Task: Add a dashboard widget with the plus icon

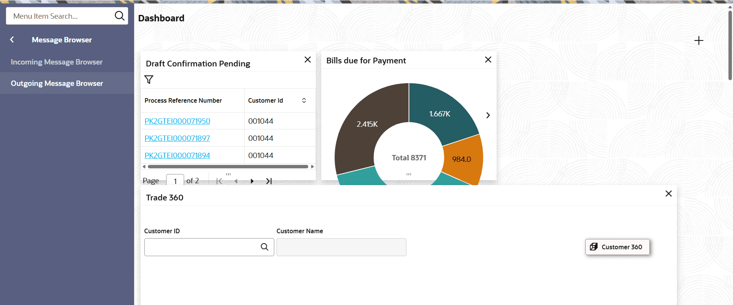Action: [699, 40]
